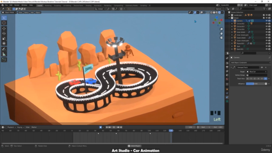Viewport: 272px width, 153px height.
Task: Clear the Blue Car target field
Action: 266,72
